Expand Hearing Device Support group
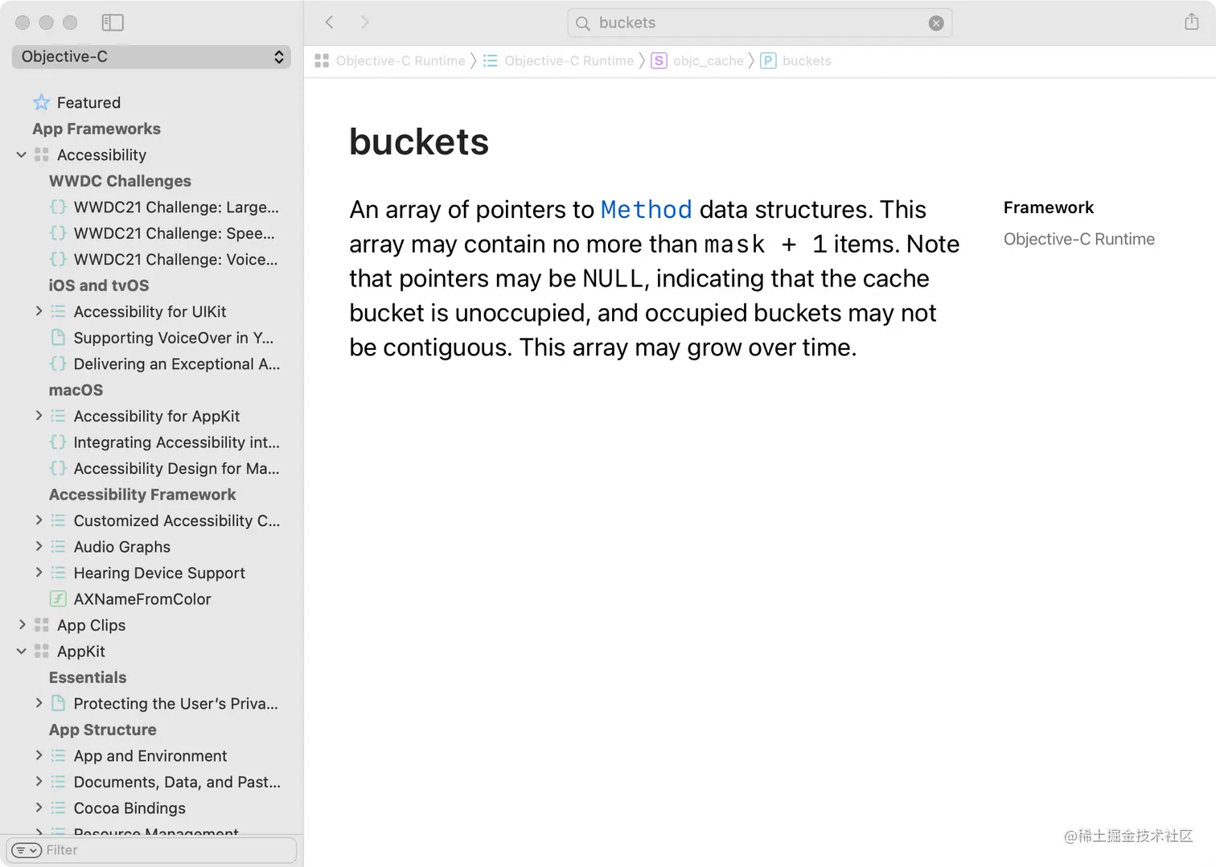Screen dimensions: 1216x867 point(39,573)
